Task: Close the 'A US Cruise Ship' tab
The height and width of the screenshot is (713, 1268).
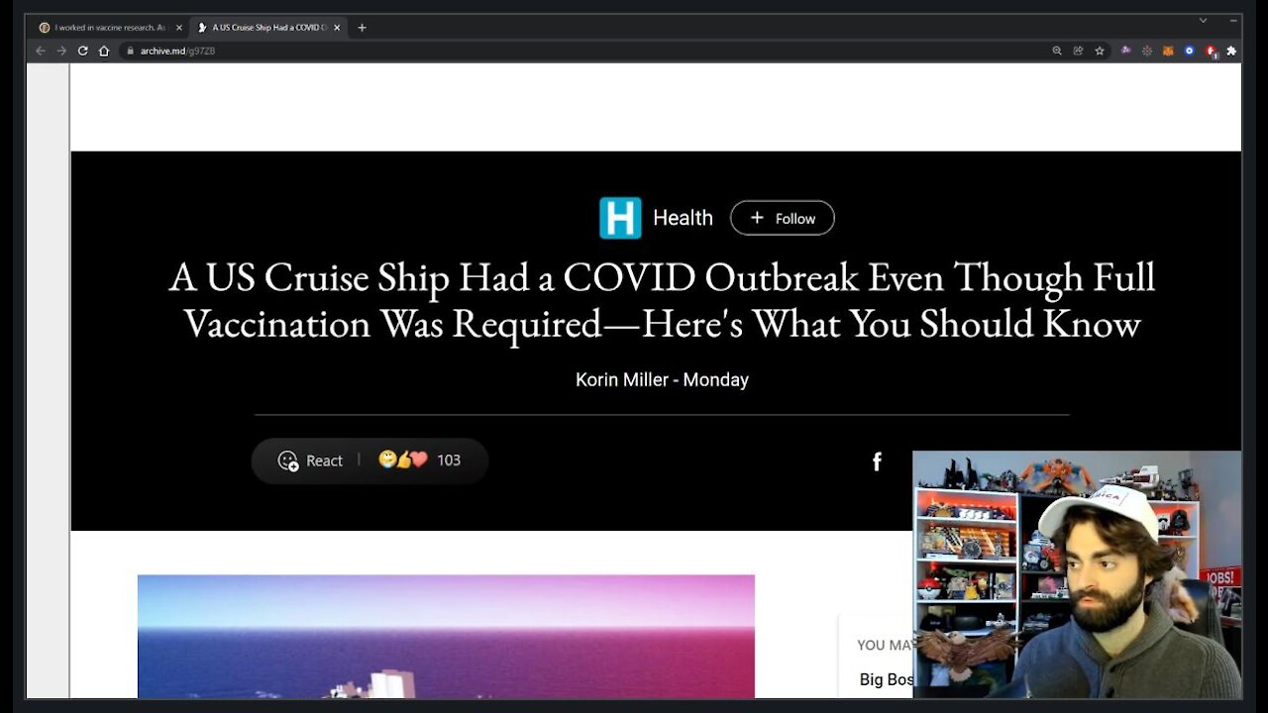Action: [x=337, y=28]
